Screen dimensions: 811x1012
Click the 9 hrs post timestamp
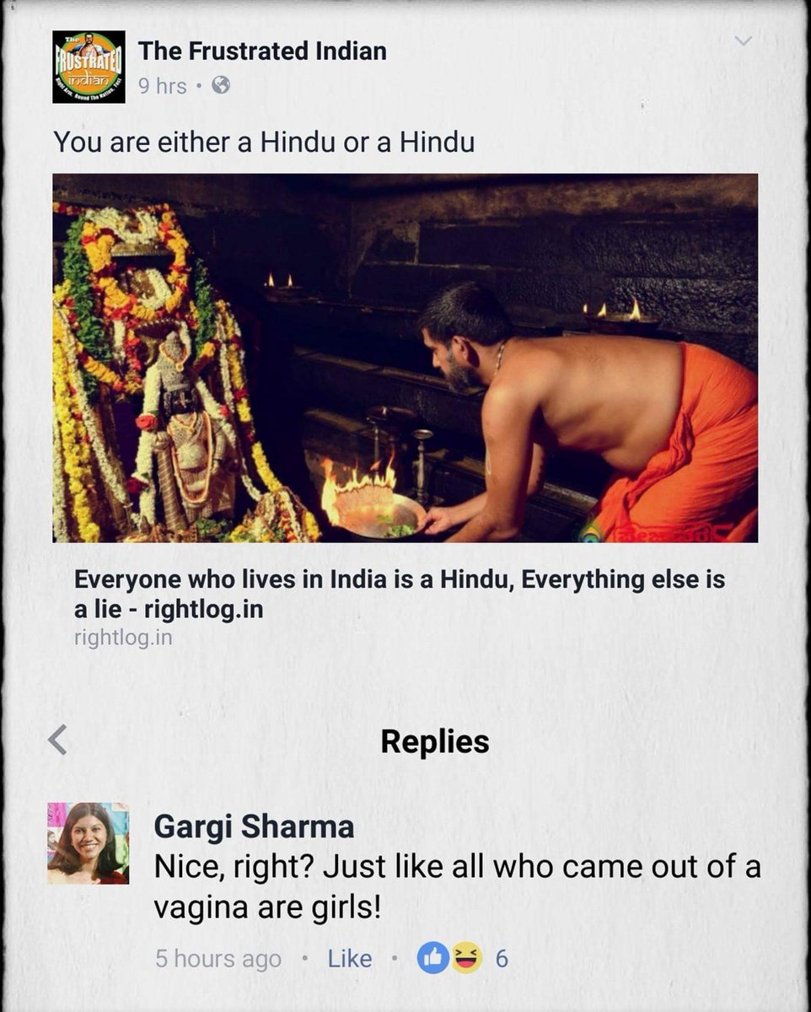163,85
